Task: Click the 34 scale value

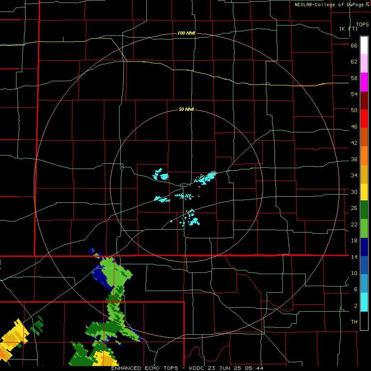Action: [x=354, y=176]
